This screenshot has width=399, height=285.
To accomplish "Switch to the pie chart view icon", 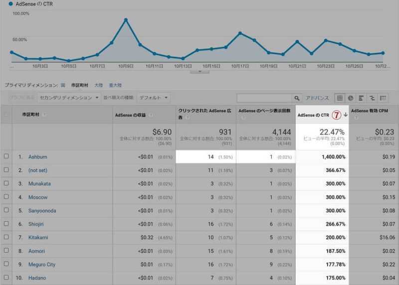I will click(x=351, y=98).
